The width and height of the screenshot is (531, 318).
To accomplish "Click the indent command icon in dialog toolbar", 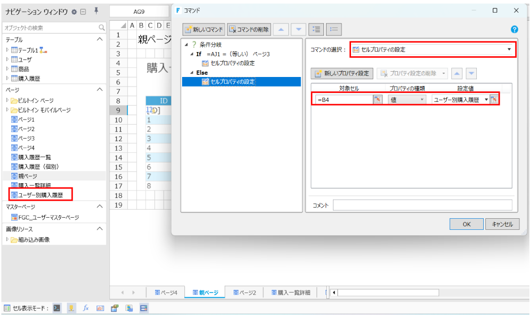I will click(x=316, y=29).
